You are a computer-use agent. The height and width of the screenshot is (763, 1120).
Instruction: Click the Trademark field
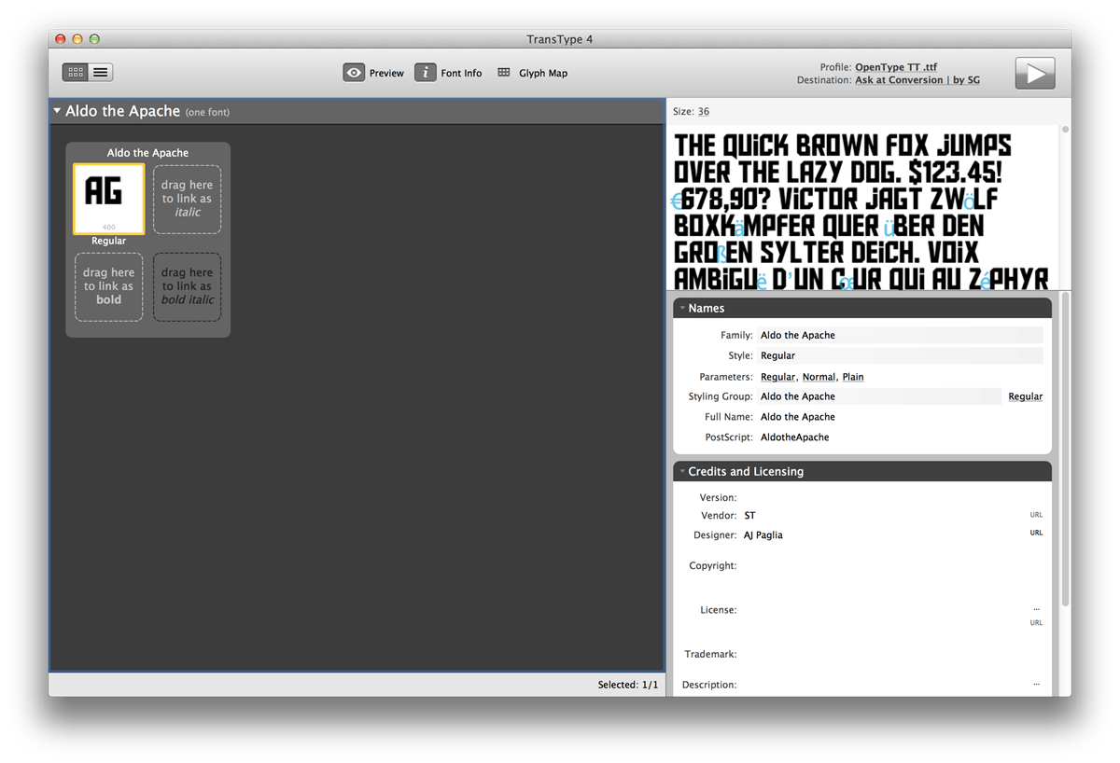pyautogui.click(x=891, y=655)
